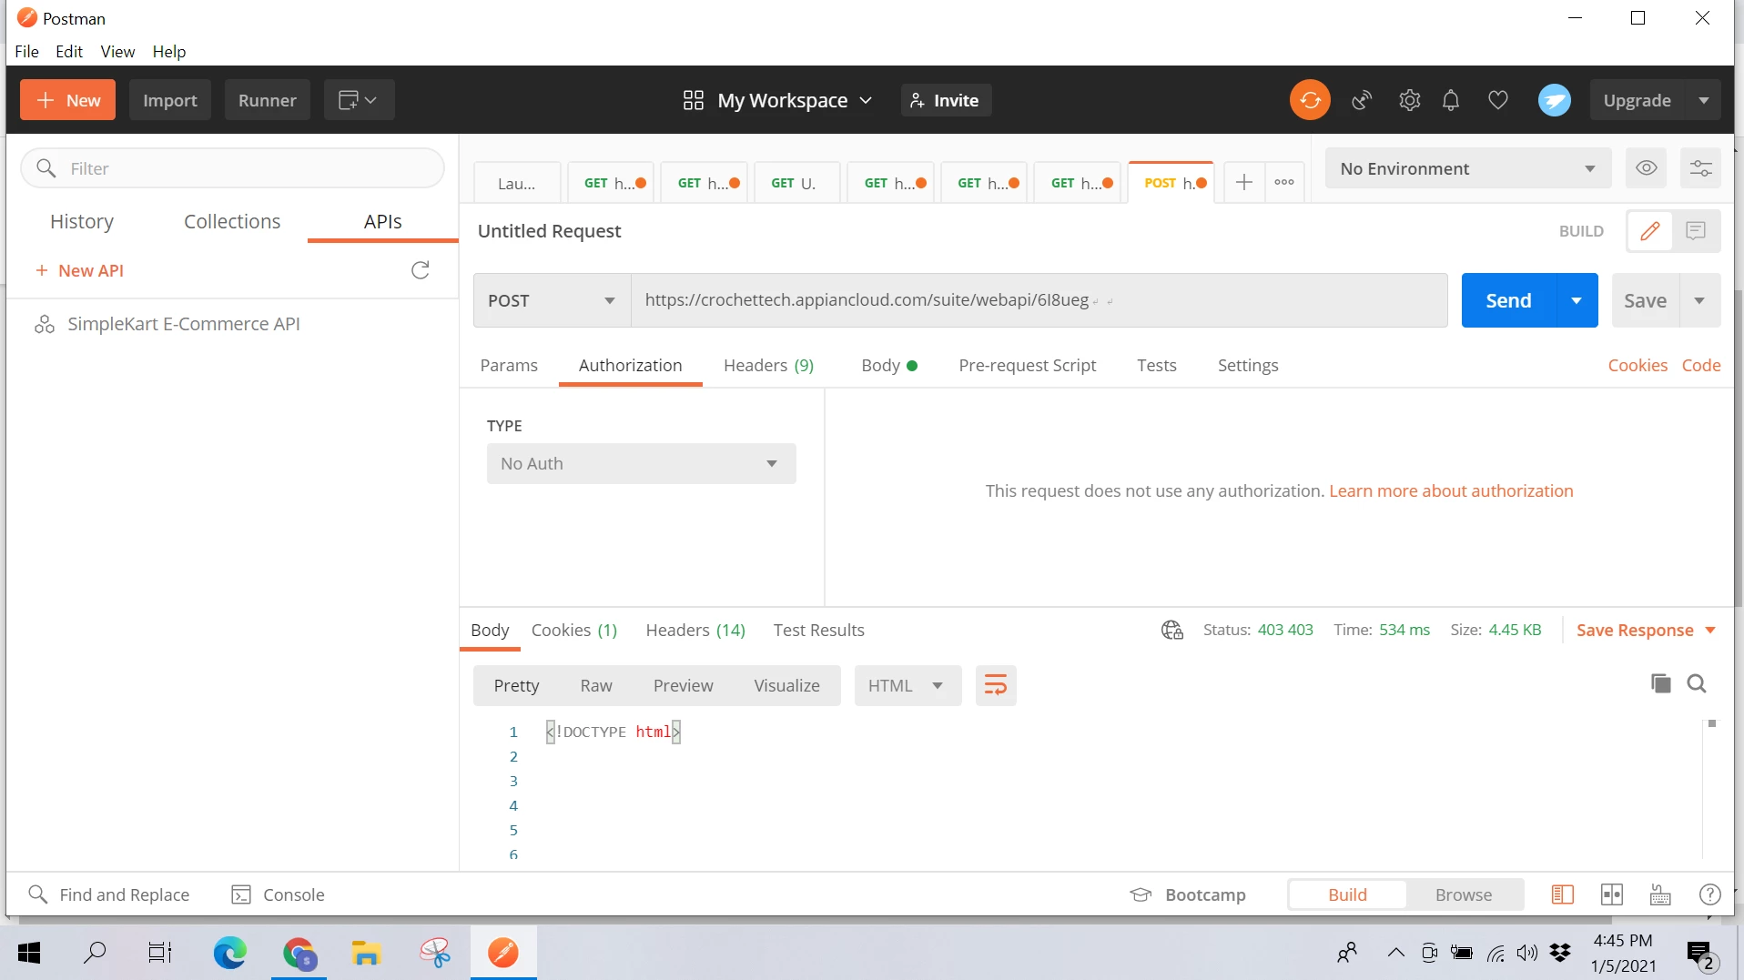
Task: Click the orange sync status icon
Action: pyautogui.click(x=1310, y=100)
